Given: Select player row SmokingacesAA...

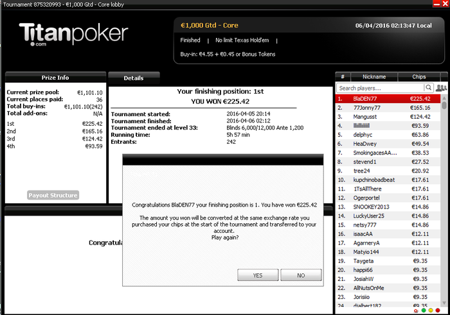Looking at the screenshot, I should click(388, 153).
